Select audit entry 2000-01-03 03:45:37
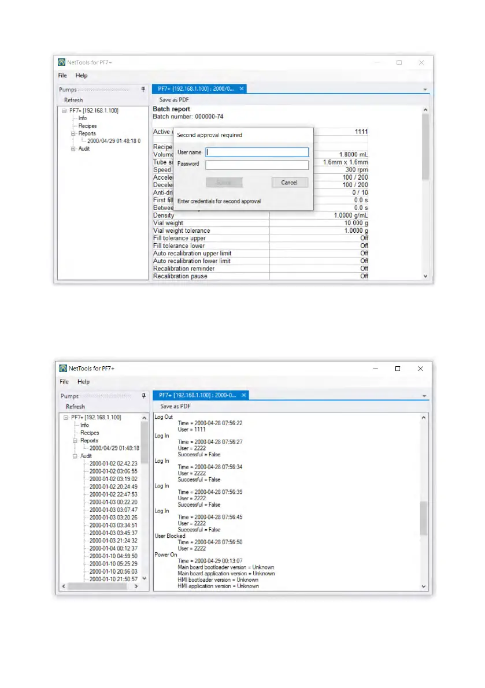485x688 pixels. click(x=113, y=533)
